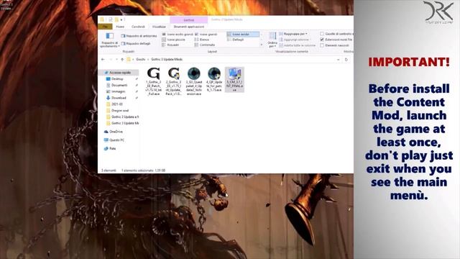Choose Icone piccole layout
Image resolution: width=460 pixels, height=259 pixels.
[x=174, y=40]
